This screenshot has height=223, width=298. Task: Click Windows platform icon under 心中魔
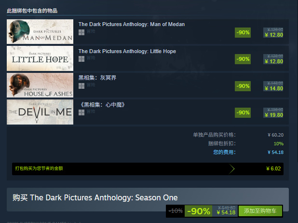point(81,112)
